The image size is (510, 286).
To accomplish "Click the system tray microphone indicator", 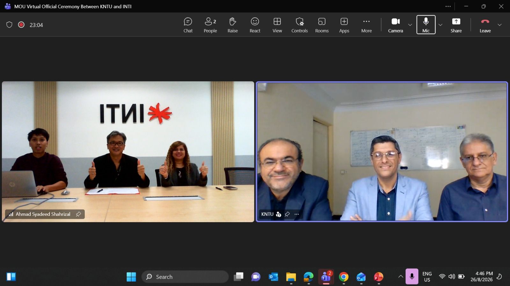I will 412,276.
